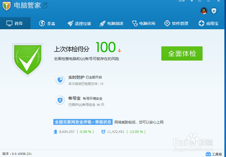Open the 实时防护 real-time protection shield icon
The height and width of the screenshot is (157, 226).
click(60, 80)
